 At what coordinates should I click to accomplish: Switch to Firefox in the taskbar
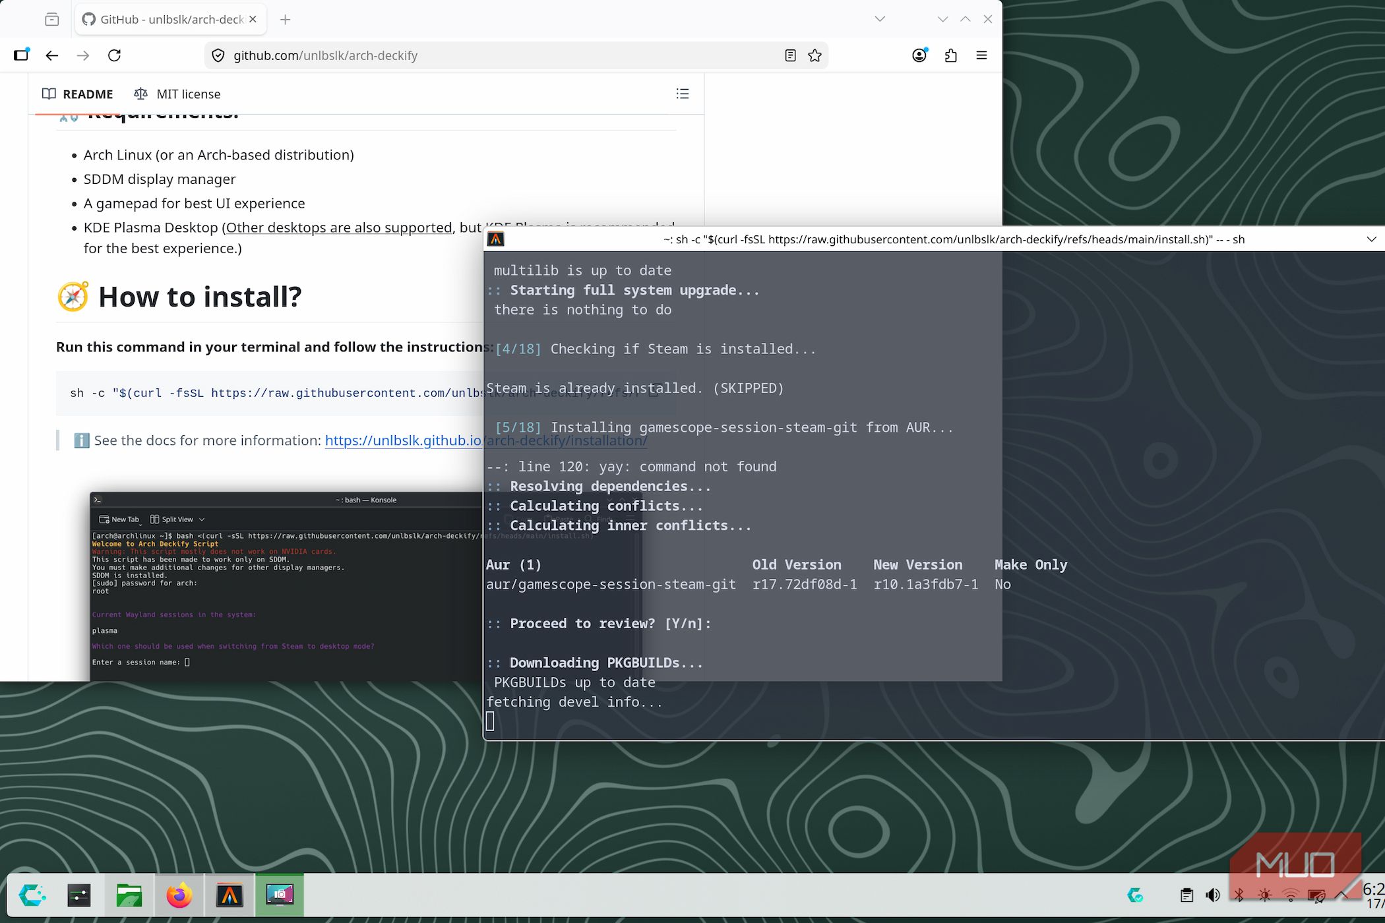click(x=179, y=895)
